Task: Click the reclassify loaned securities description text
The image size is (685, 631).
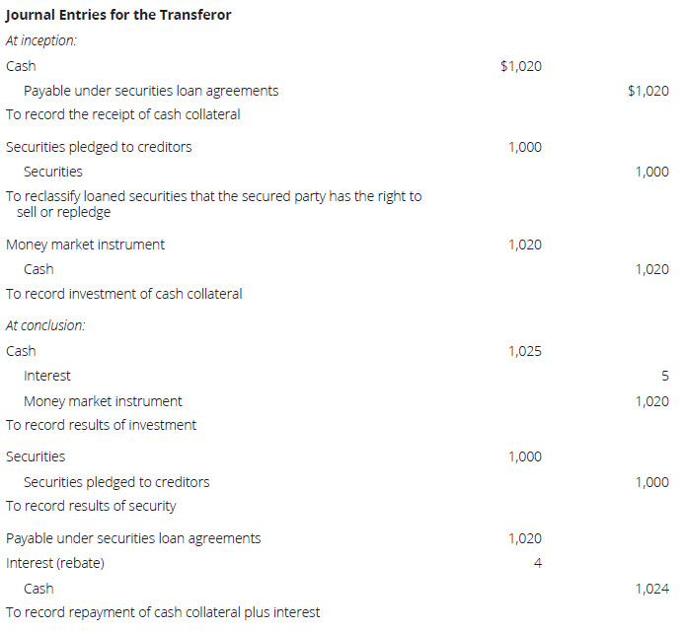Action: pyautogui.click(x=213, y=203)
